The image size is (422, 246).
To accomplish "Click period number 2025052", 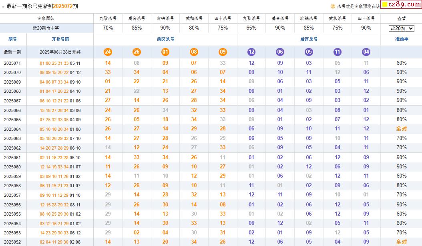I will tap(12, 242).
